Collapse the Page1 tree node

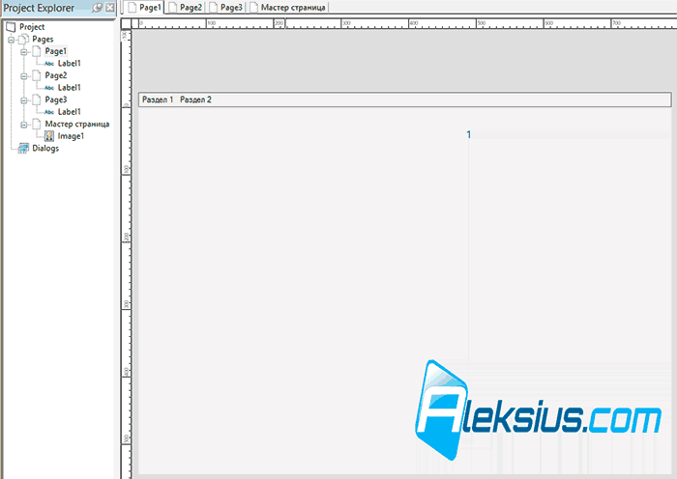pos(24,52)
